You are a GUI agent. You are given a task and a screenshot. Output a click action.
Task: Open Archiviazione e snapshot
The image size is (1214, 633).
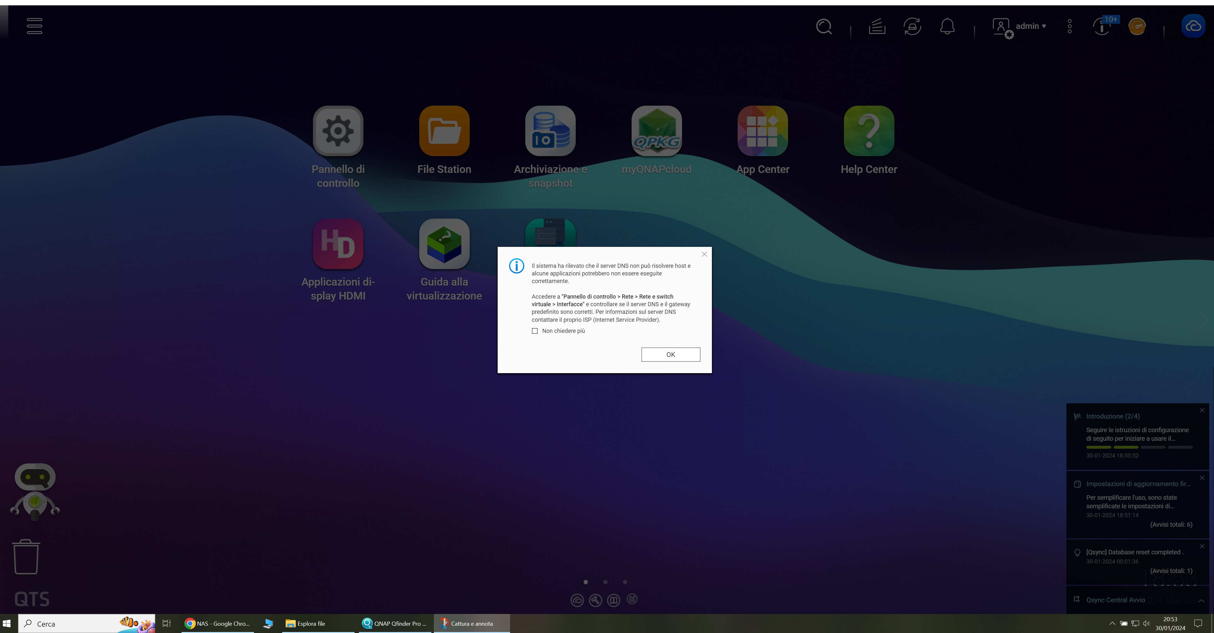(x=550, y=131)
